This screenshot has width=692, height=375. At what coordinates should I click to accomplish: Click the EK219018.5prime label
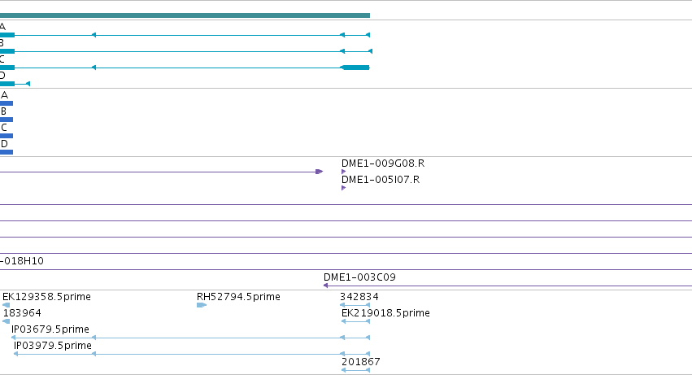coord(385,313)
